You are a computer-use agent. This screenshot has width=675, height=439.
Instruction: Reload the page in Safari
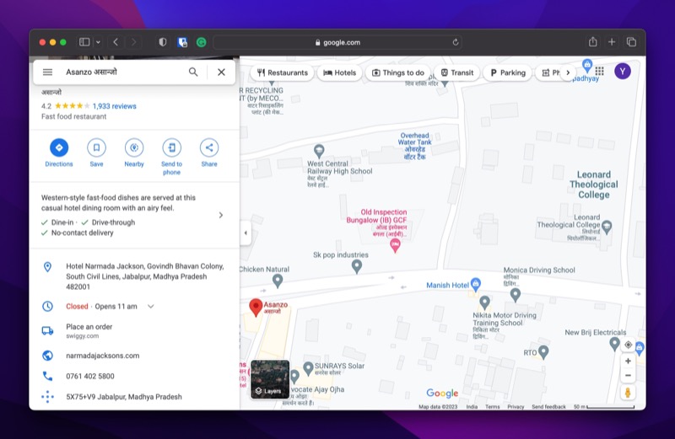pyautogui.click(x=456, y=42)
